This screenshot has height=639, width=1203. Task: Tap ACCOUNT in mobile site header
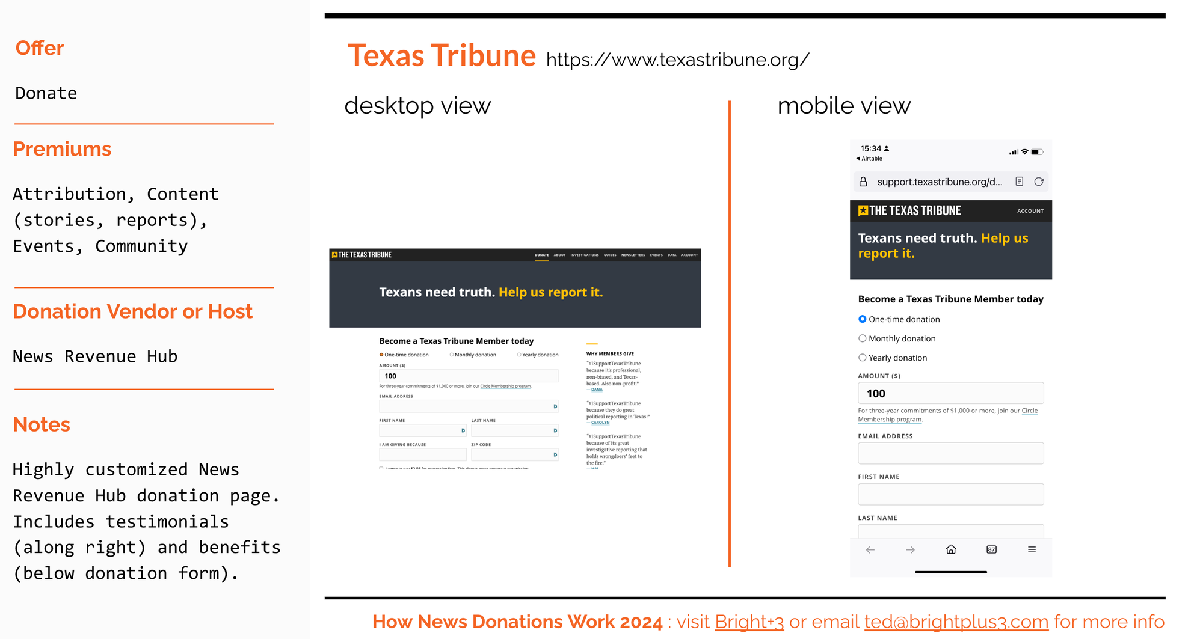click(1030, 211)
